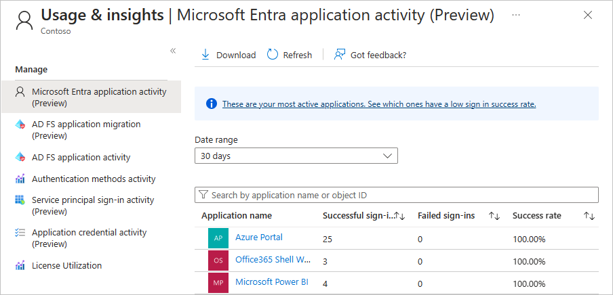Image resolution: width=613 pixels, height=295 pixels.
Task: Close the Usage & insights blade
Action: coord(588,15)
